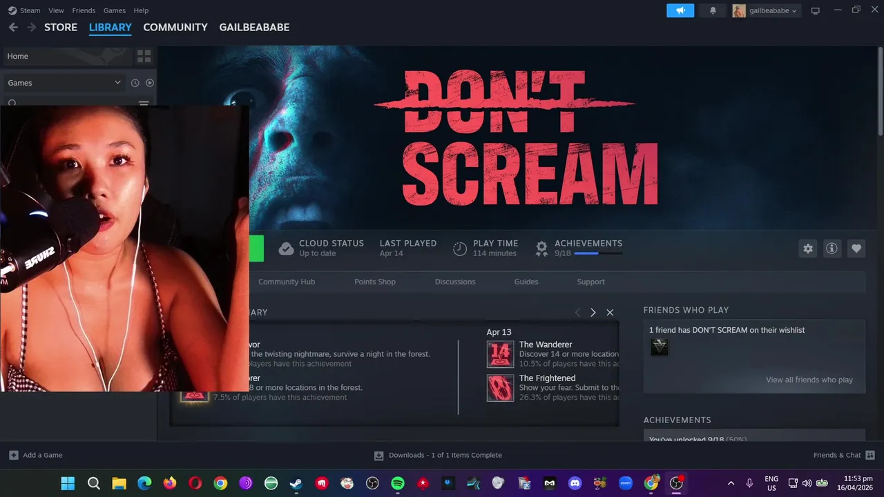Click Library Home button
Screen dimensions: 884x497
point(68,56)
